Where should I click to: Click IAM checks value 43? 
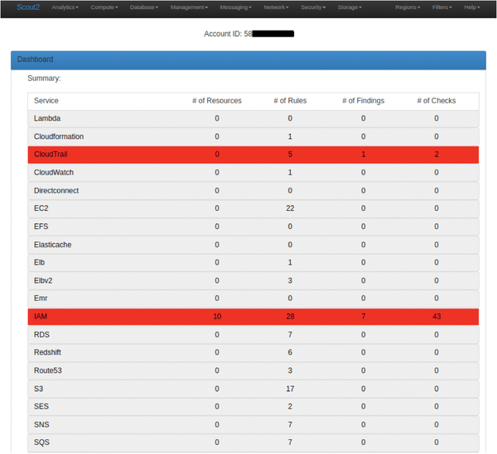point(437,317)
